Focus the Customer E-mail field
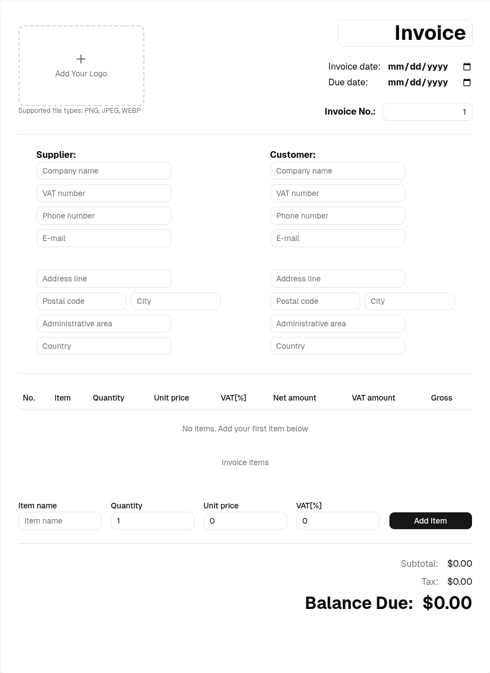 click(x=338, y=238)
